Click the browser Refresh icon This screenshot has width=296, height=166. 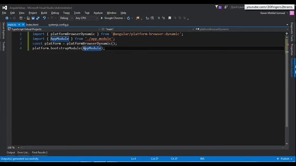(129, 18)
